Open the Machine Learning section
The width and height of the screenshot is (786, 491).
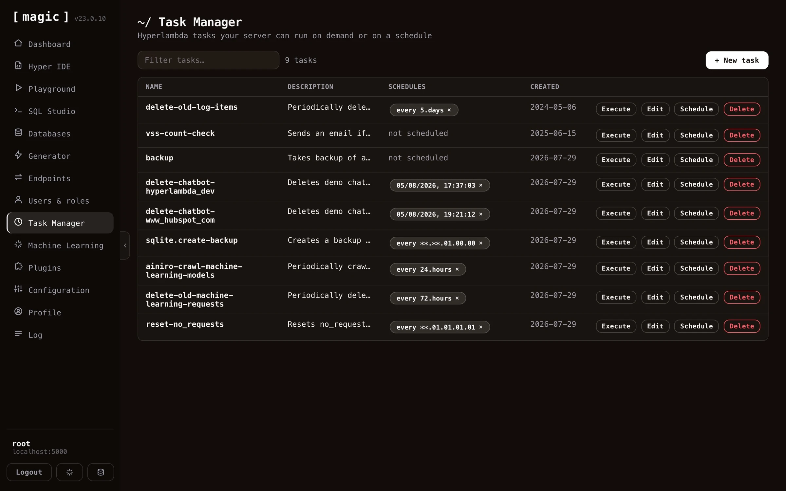[60, 245]
